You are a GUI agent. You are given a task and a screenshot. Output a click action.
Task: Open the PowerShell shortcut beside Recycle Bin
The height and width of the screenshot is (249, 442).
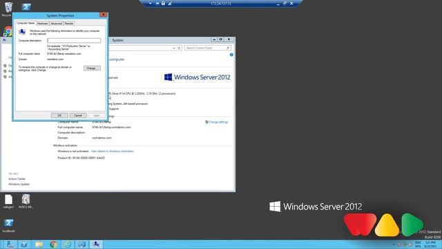(26, 7)
